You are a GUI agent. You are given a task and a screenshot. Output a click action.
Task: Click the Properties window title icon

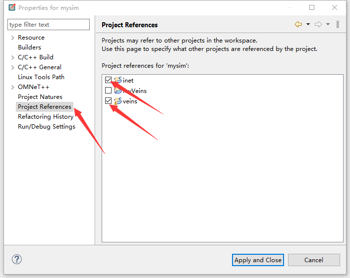(12, 7)
